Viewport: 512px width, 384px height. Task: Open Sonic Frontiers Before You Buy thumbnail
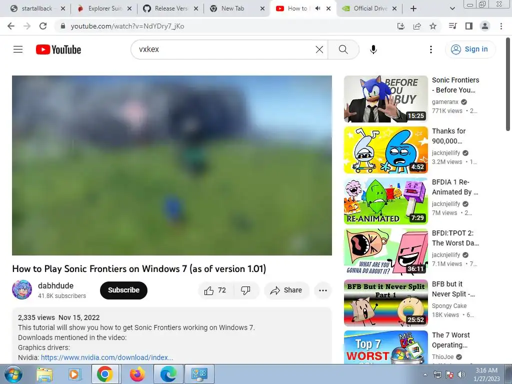click(x=385, y=99)
